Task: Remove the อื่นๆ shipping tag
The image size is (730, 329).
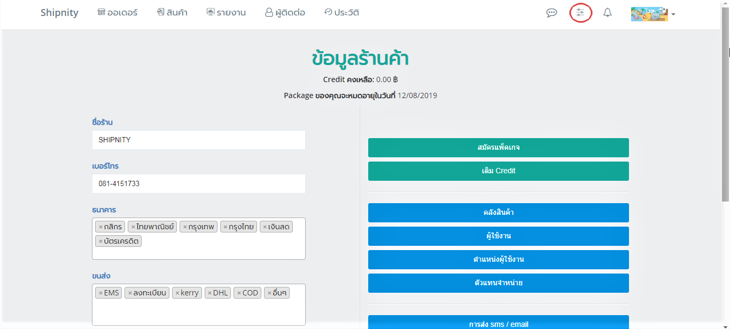Action: [x=269, y=293]
